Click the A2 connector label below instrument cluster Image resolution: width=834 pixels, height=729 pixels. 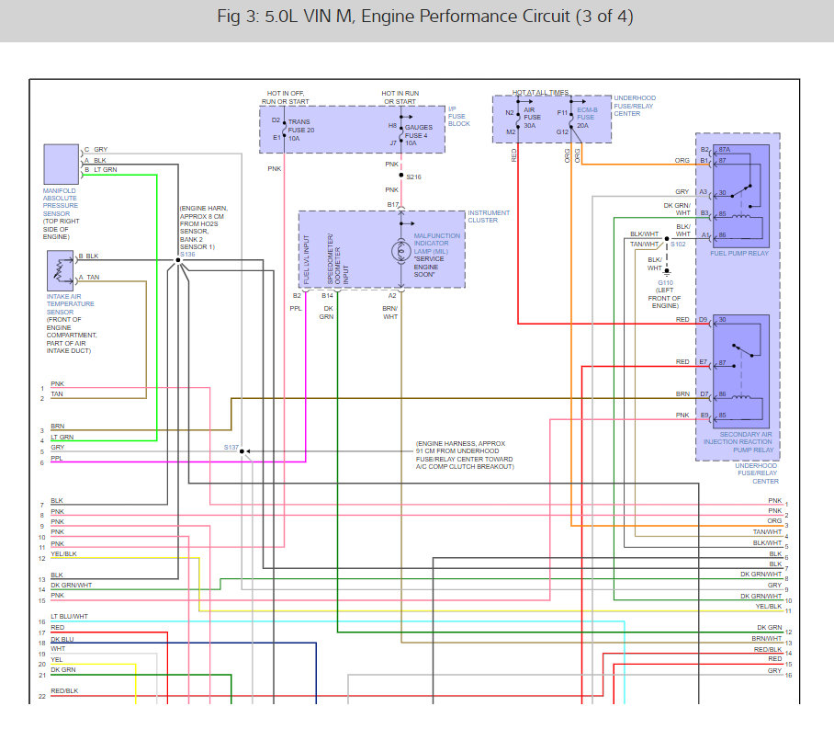pos(392,295)
